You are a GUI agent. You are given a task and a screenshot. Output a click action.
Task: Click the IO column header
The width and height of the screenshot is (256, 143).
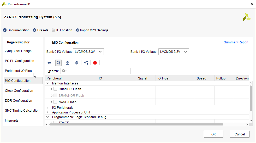117,78
